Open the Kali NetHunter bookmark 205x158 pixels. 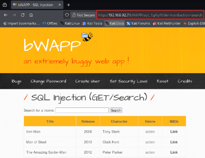166,23
